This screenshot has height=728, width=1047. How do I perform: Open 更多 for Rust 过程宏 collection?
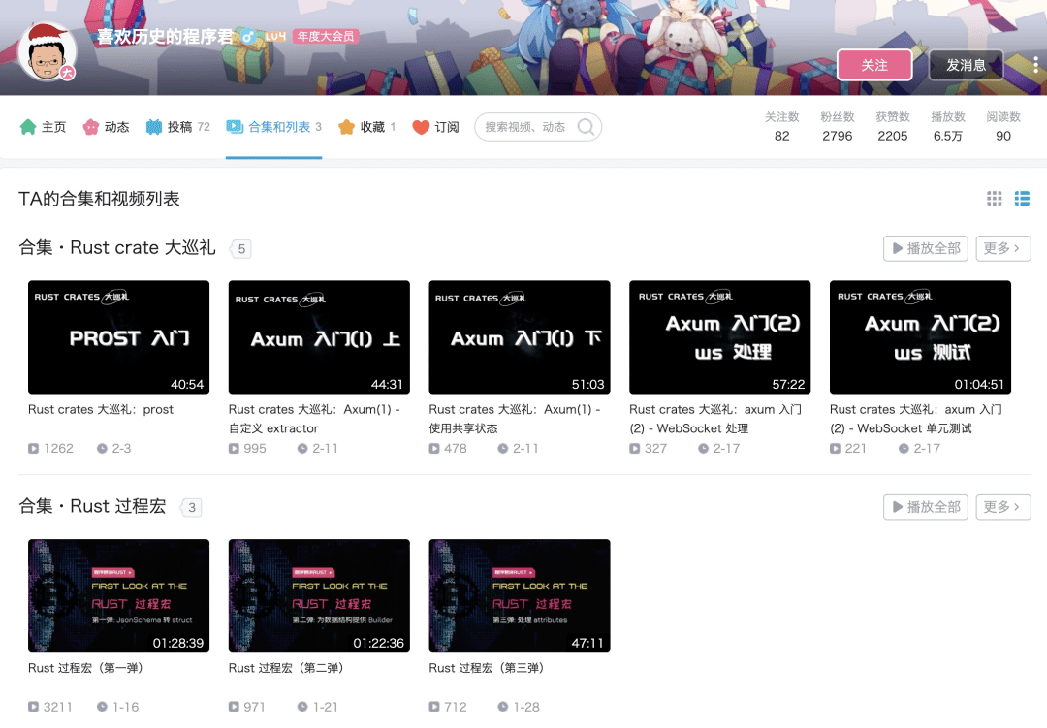[1003, 506]
